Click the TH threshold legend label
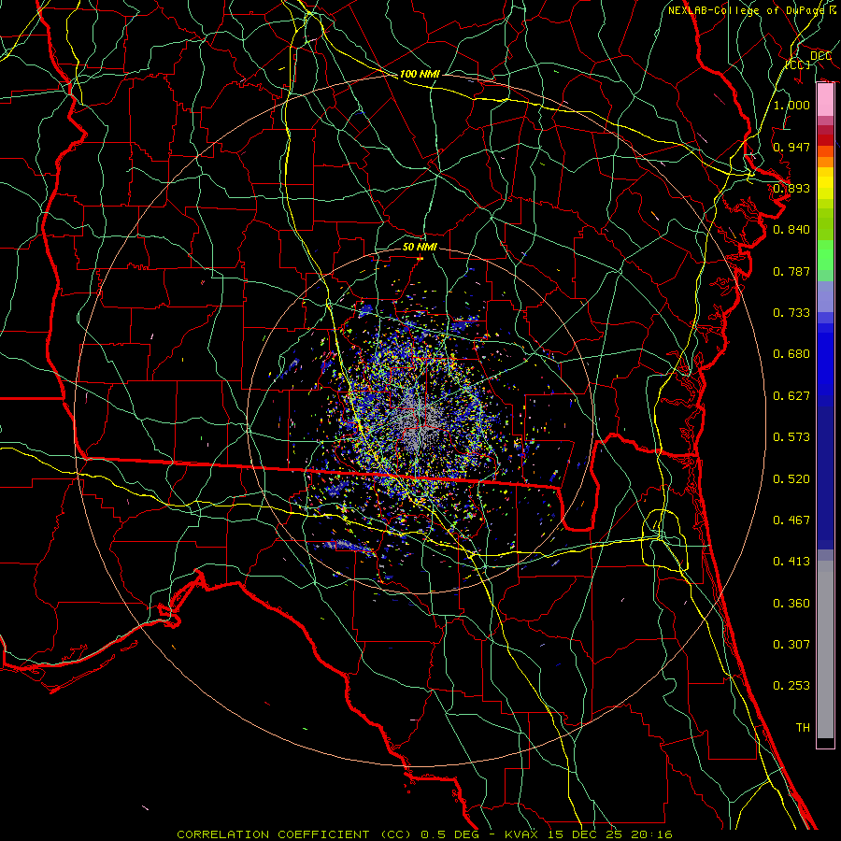The width and height of the screenshot is (841, 841). (x=803, y=728)
